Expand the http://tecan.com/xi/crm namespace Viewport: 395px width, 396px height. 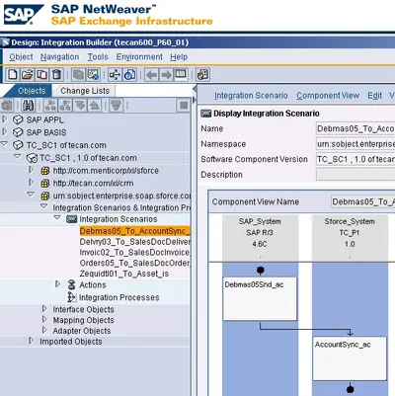(x=32, y=183)
